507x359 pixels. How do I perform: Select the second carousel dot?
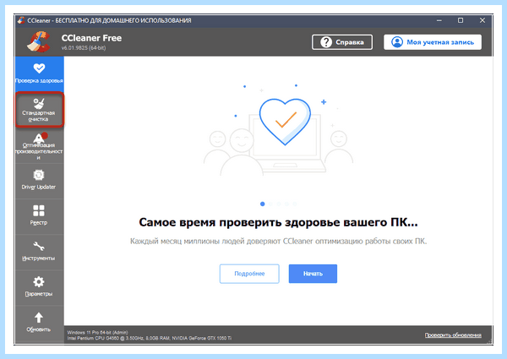tap(270, 204)
